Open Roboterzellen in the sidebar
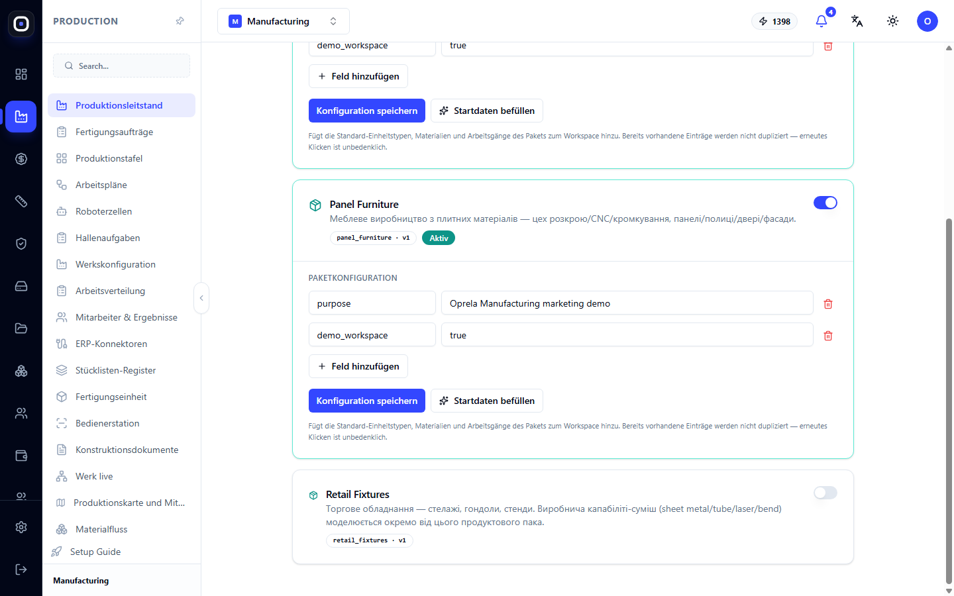This screenshot has height=596, width=954. pos(121,211)
